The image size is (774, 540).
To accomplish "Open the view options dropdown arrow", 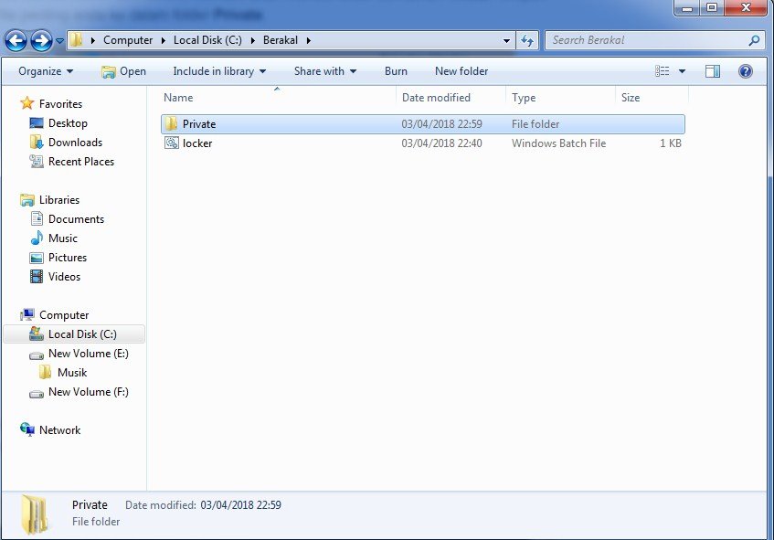I will click(683, 71).
